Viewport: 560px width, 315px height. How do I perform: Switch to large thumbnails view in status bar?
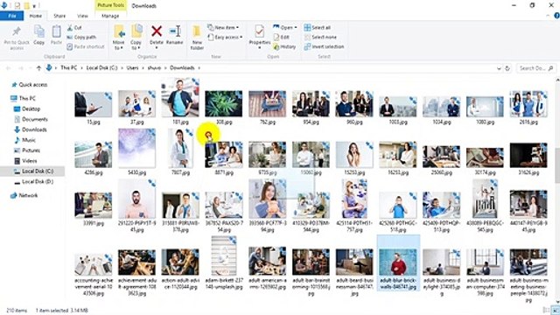[x=556, y=311]
